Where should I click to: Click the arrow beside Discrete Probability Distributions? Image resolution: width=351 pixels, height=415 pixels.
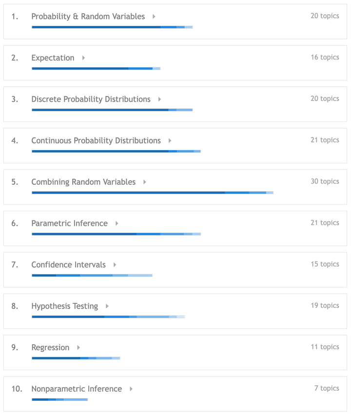pos(159,99)
